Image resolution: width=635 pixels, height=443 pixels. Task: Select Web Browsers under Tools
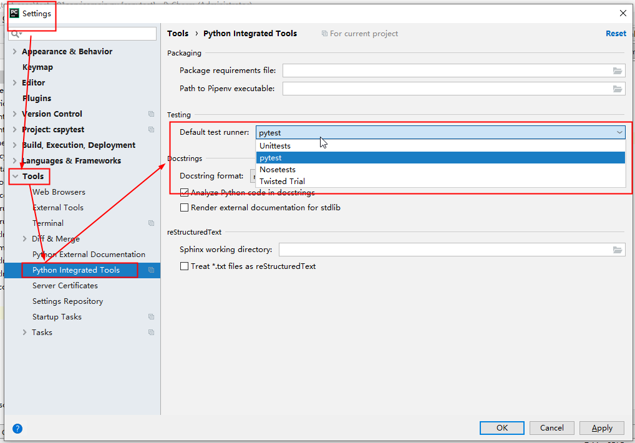[x=59, y=192]
